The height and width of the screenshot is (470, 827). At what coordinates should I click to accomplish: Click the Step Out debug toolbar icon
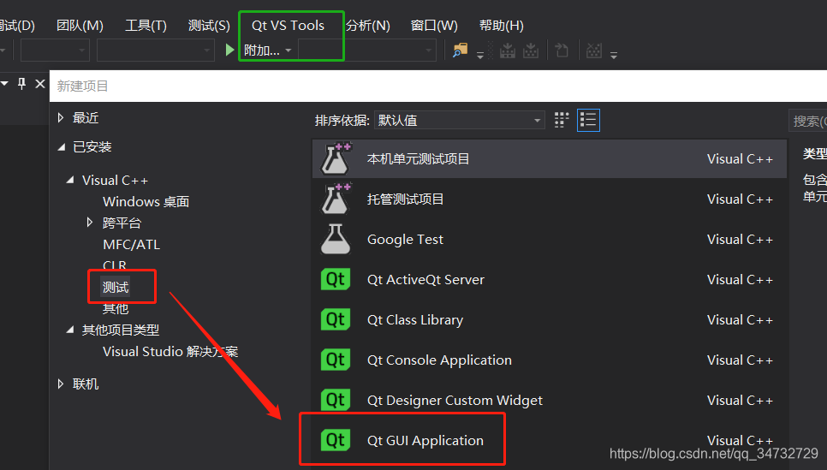[562, 51]
